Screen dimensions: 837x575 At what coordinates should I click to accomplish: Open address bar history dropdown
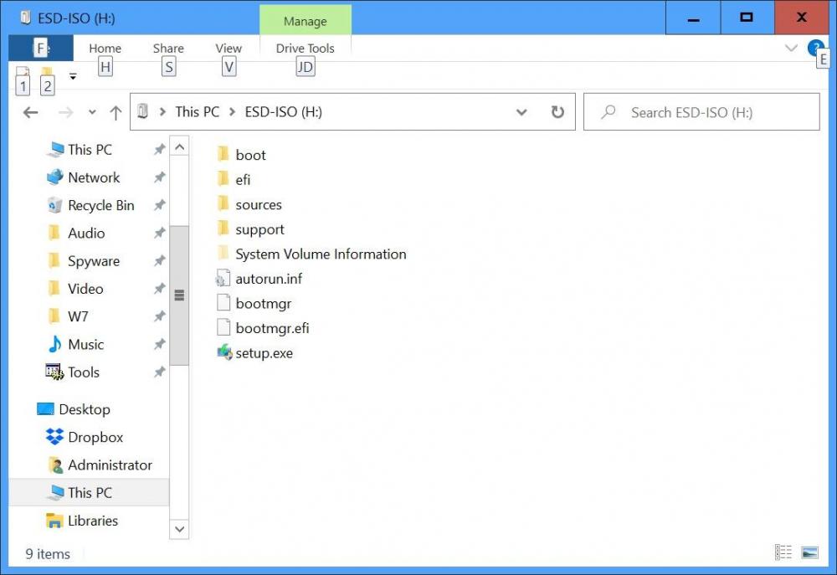pos(521,112)
